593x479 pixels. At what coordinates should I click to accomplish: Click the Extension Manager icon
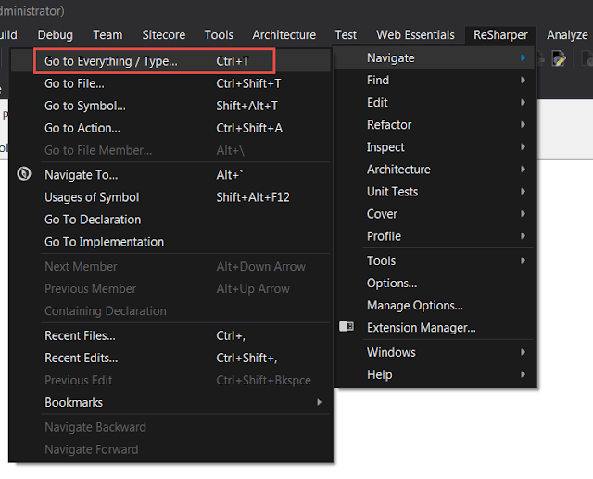tap(346, 327)
